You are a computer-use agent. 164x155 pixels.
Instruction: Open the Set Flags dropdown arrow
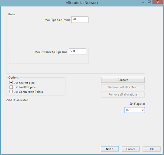(143, 110)
